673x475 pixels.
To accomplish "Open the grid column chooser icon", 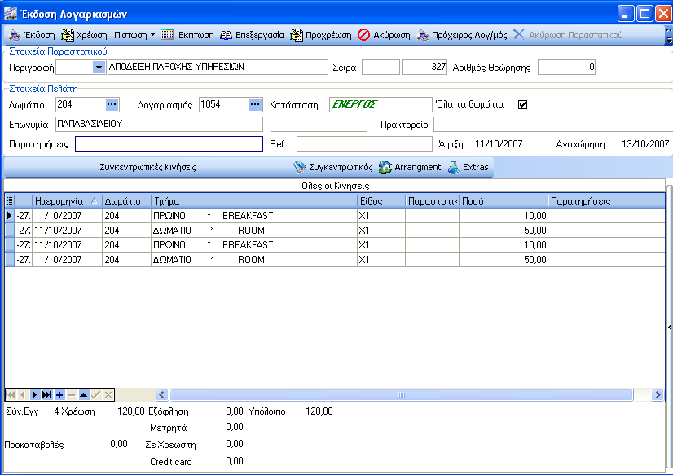I will pos(10,200).
